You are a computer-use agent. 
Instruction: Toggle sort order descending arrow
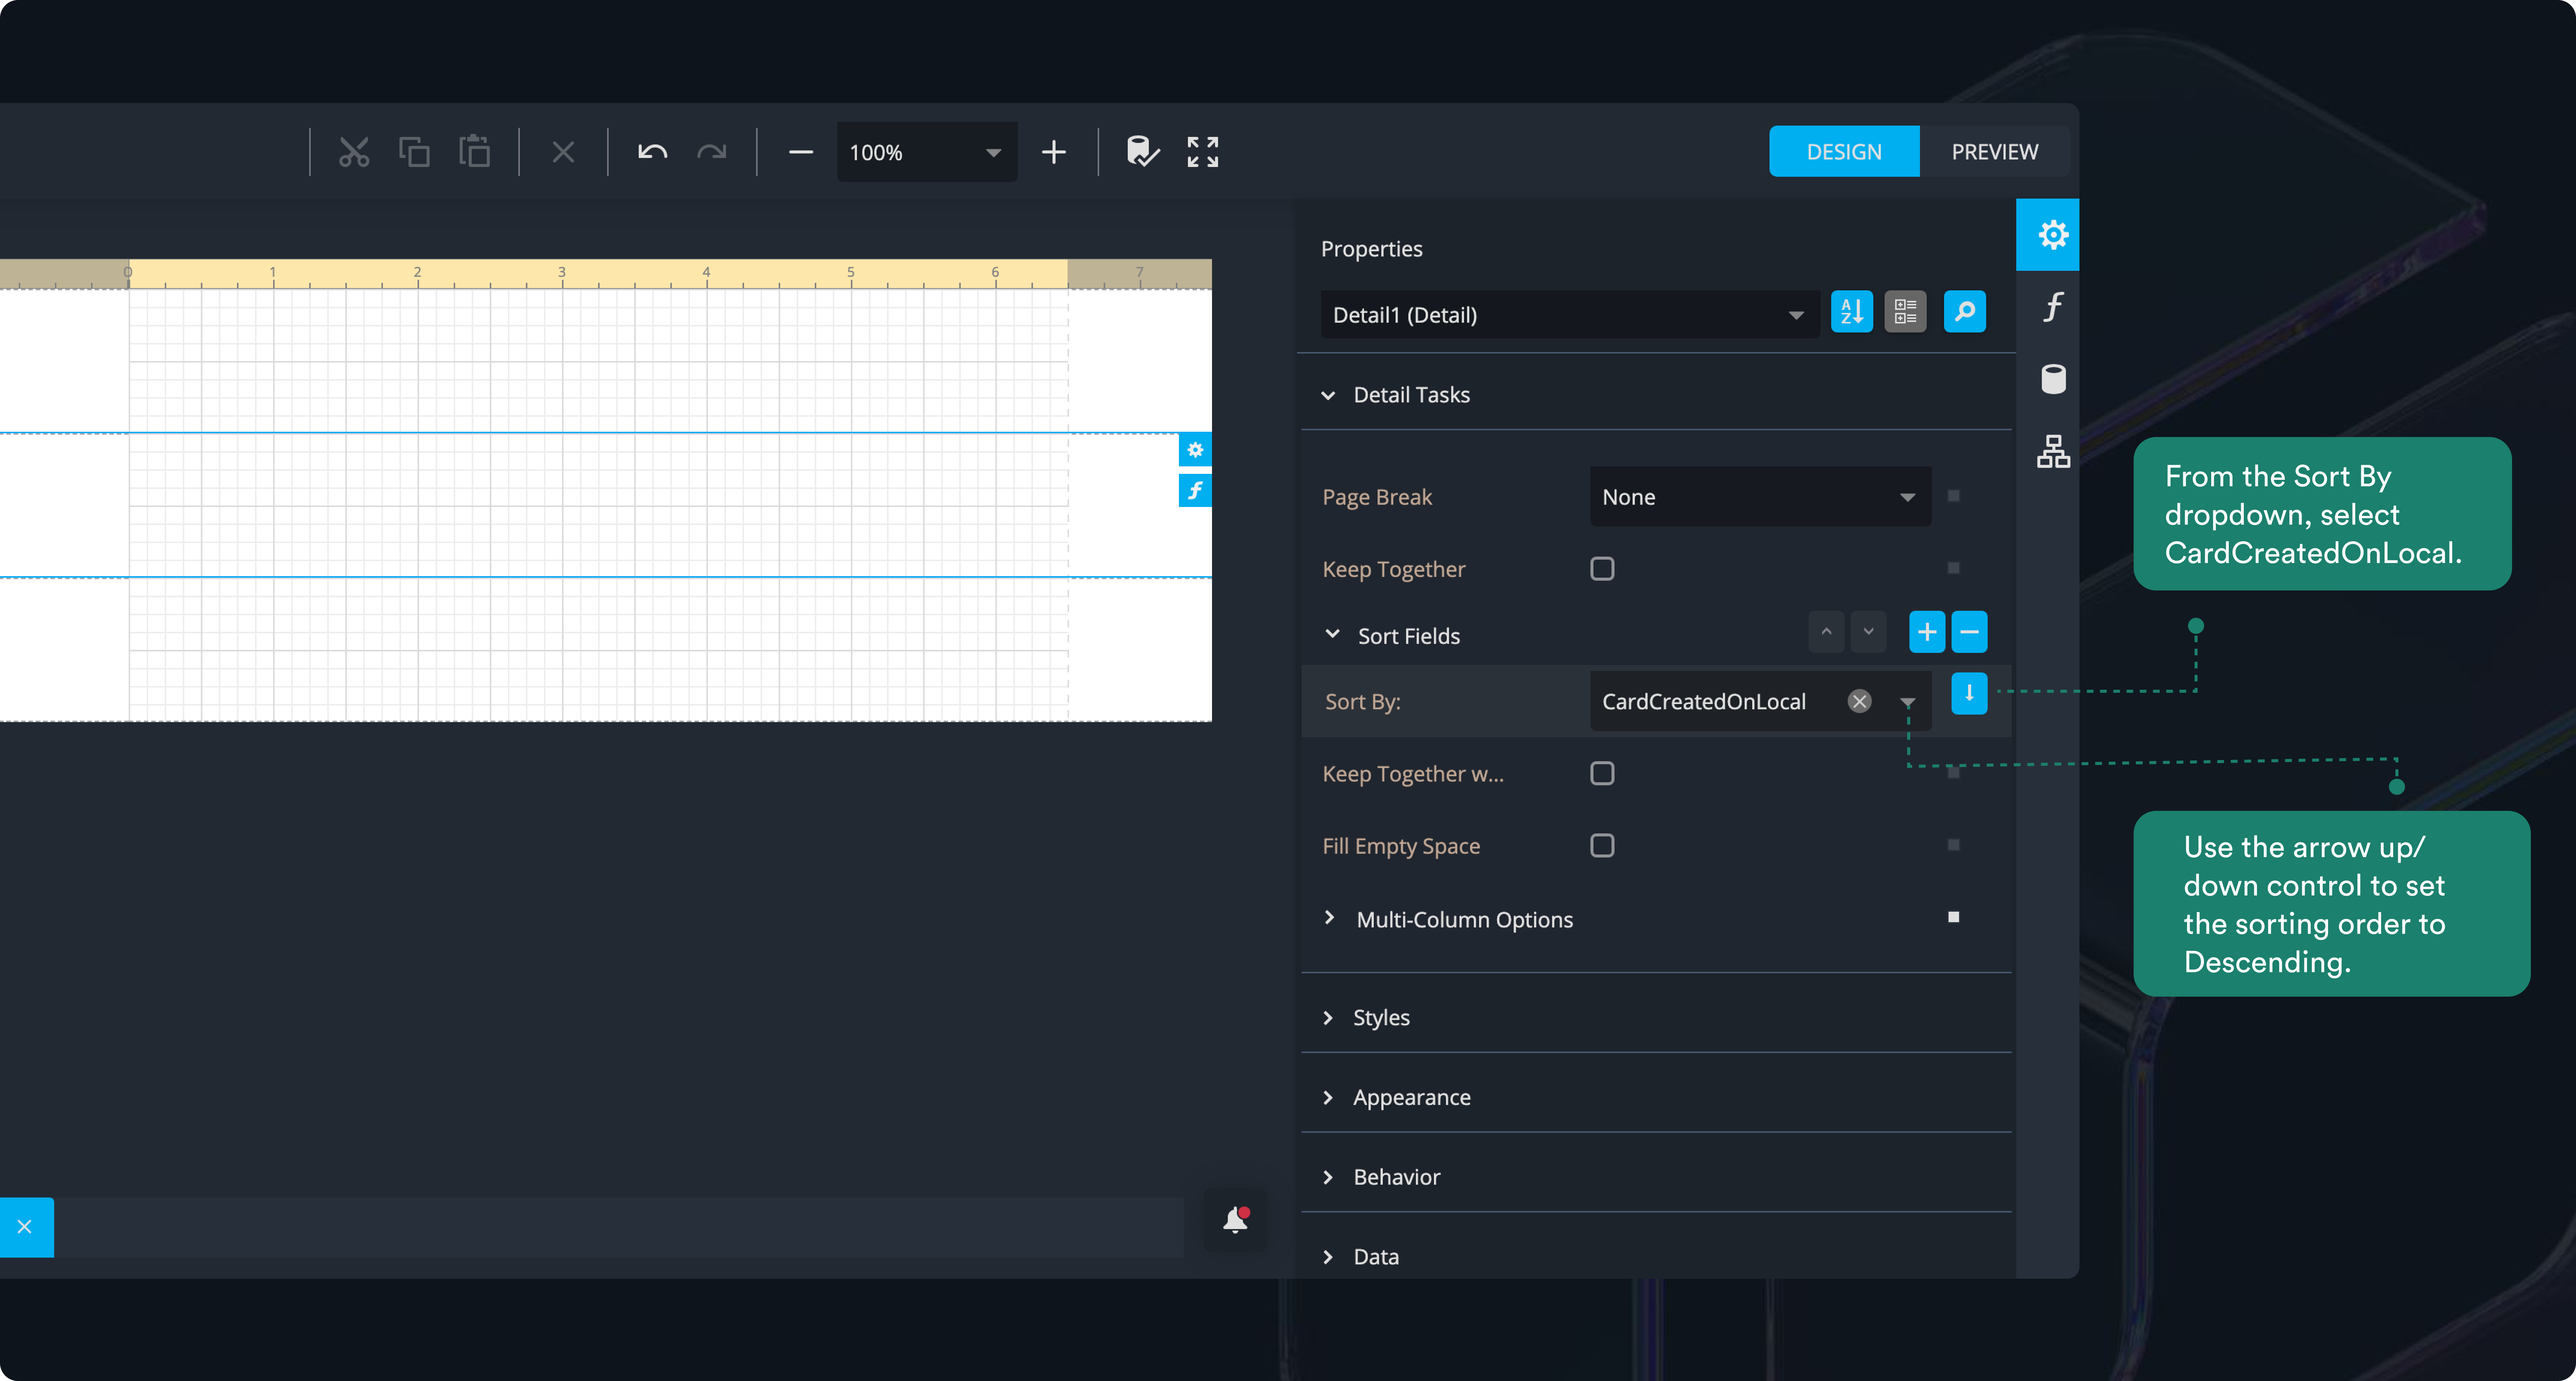1969,693
